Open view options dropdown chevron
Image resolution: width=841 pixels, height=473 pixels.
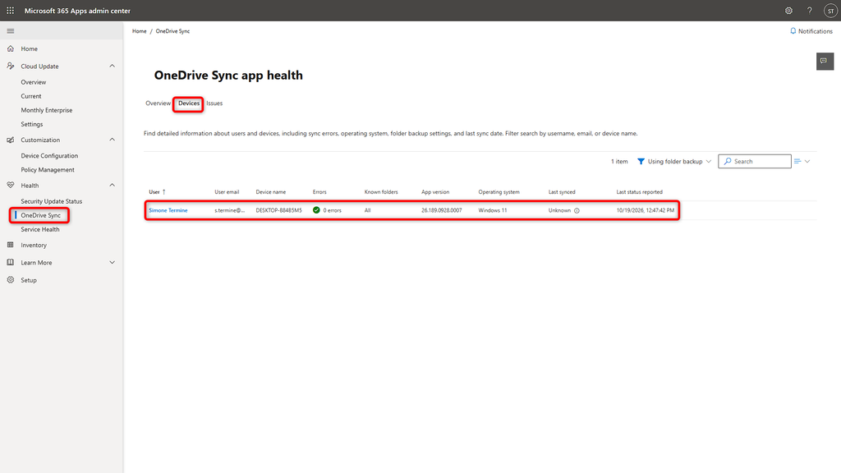click(x=807, y=162)
